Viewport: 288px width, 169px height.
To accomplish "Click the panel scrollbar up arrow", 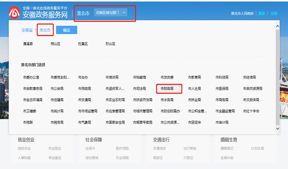I will coord(277,26).
